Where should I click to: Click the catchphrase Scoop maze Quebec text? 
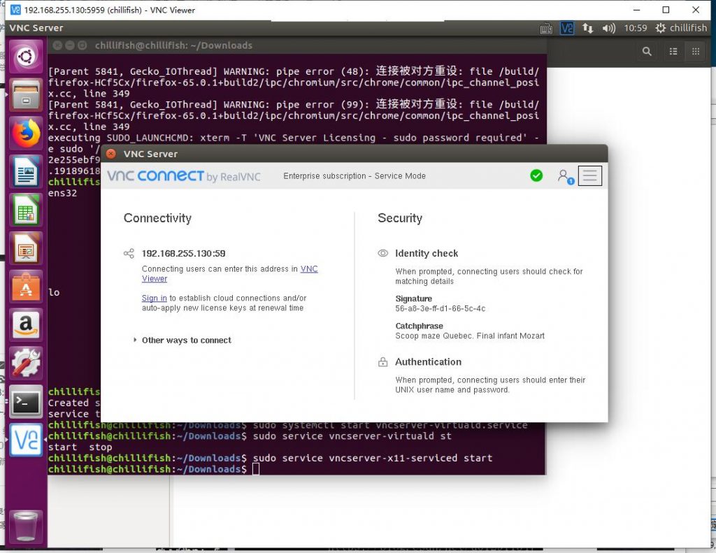[x=470, y=336]
